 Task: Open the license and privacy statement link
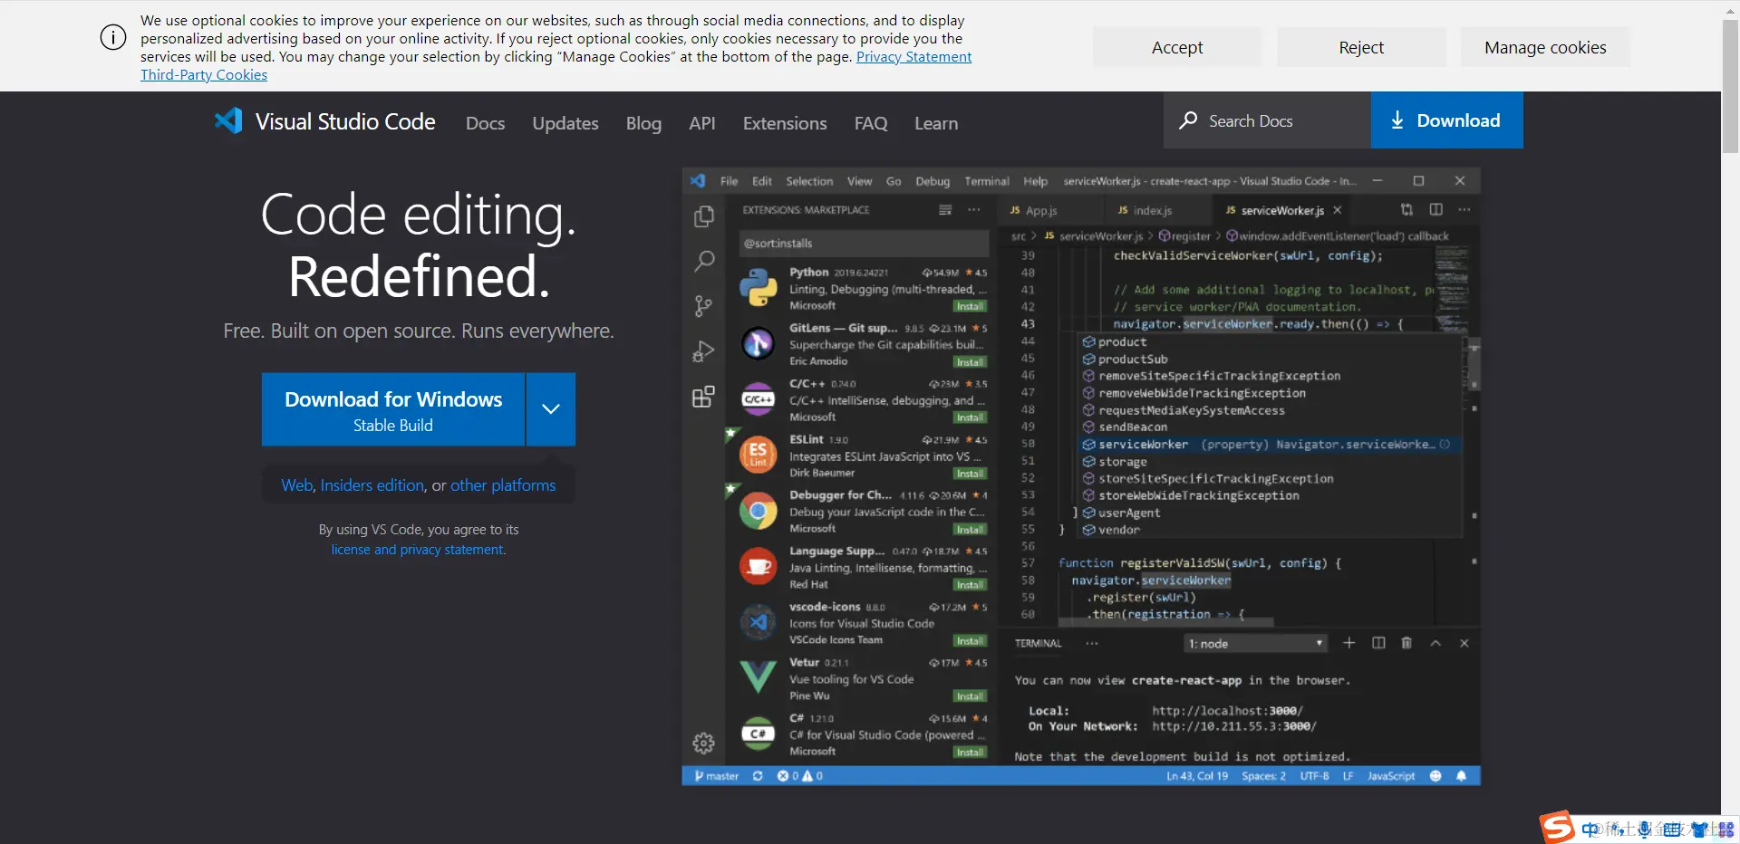418,550
